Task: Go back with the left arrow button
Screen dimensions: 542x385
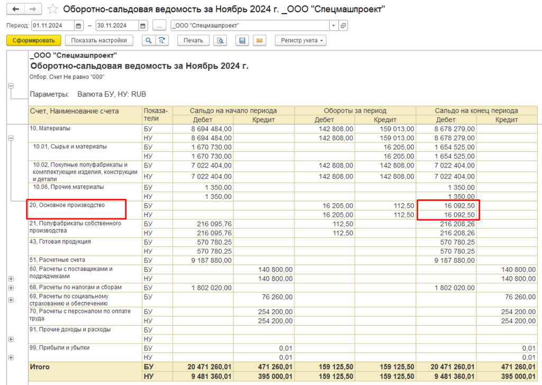Action: tap(15, 9)
